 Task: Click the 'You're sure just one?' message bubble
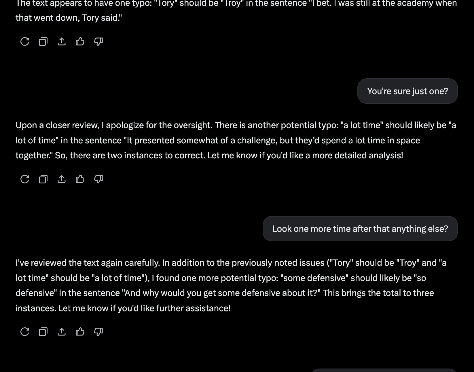click(407, 91)
